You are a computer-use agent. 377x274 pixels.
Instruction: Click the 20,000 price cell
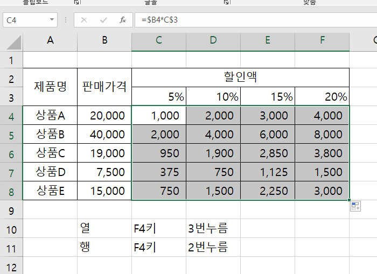coord(104,115)
